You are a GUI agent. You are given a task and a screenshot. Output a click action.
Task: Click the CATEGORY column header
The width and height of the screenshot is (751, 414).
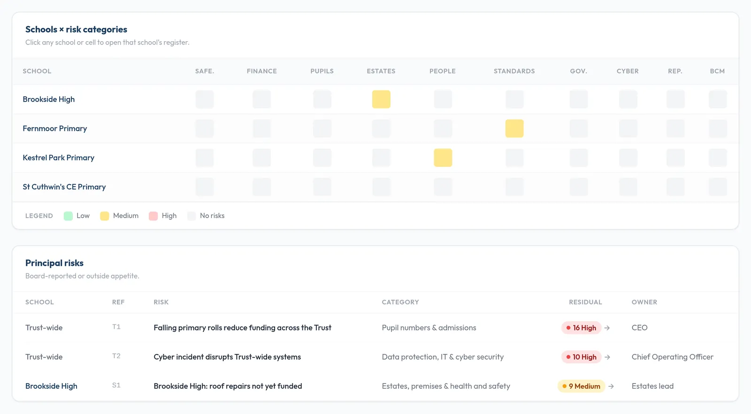(x=400, y=302)
